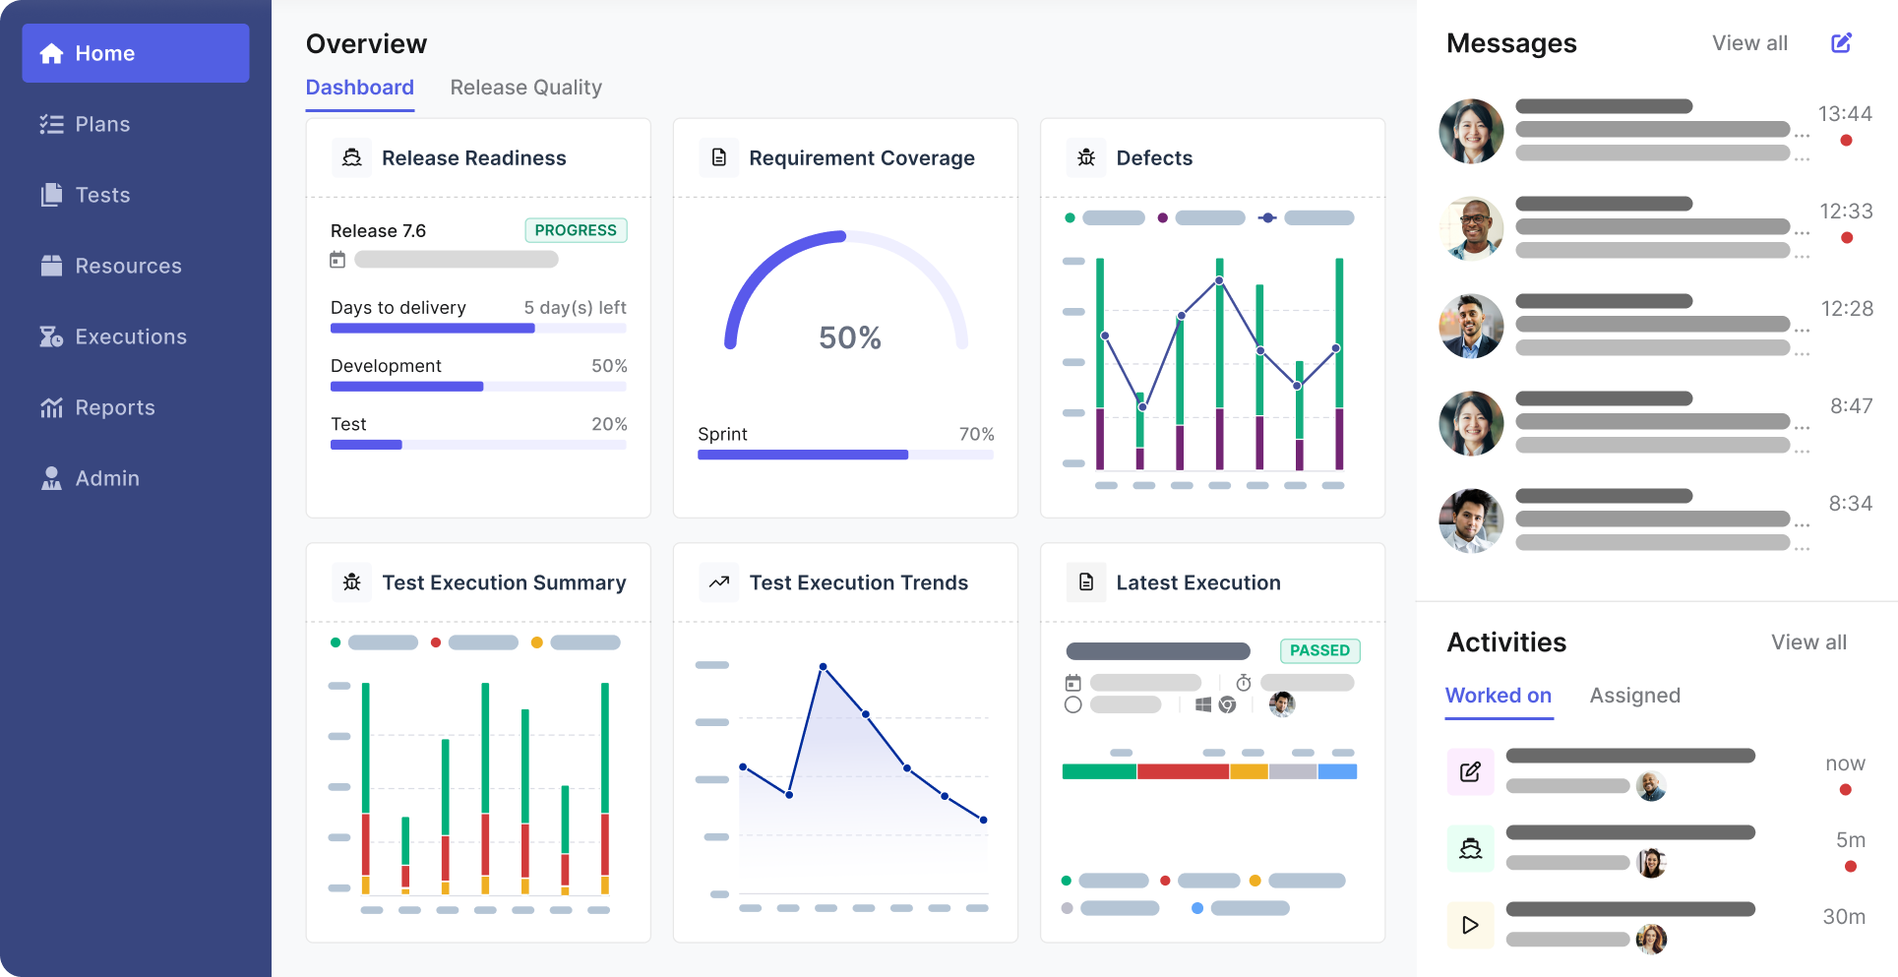Open Tests from the navigation sidebar
This screenshot has width=1898, height=977.
(50, 195)
